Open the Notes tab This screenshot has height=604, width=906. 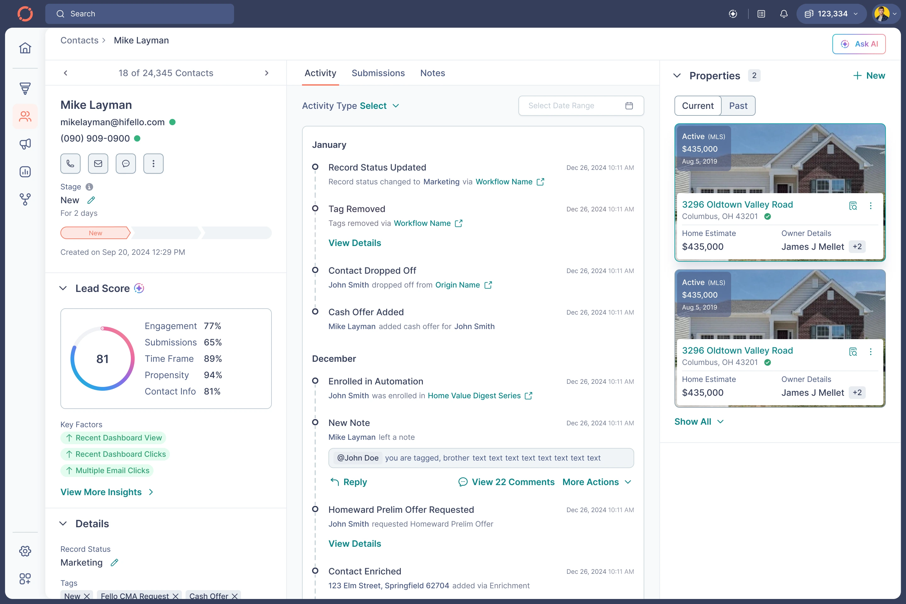(432, 73)
